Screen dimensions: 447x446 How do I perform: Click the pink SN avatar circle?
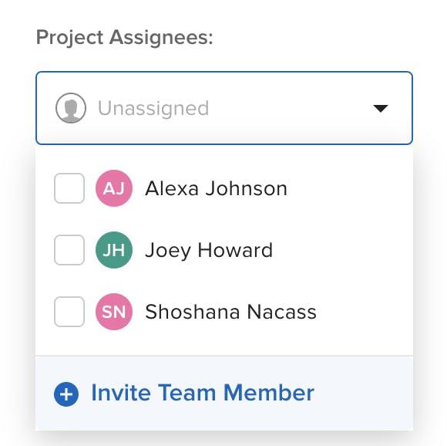point(114,312)
